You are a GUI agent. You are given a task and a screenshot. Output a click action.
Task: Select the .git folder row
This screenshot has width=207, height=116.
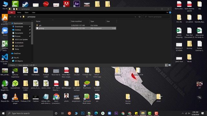(76, 25)
